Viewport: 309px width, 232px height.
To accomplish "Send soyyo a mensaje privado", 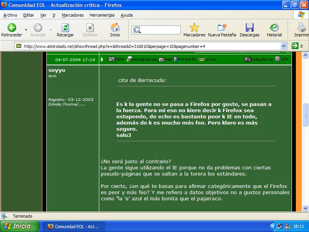I will coord(142,59).
